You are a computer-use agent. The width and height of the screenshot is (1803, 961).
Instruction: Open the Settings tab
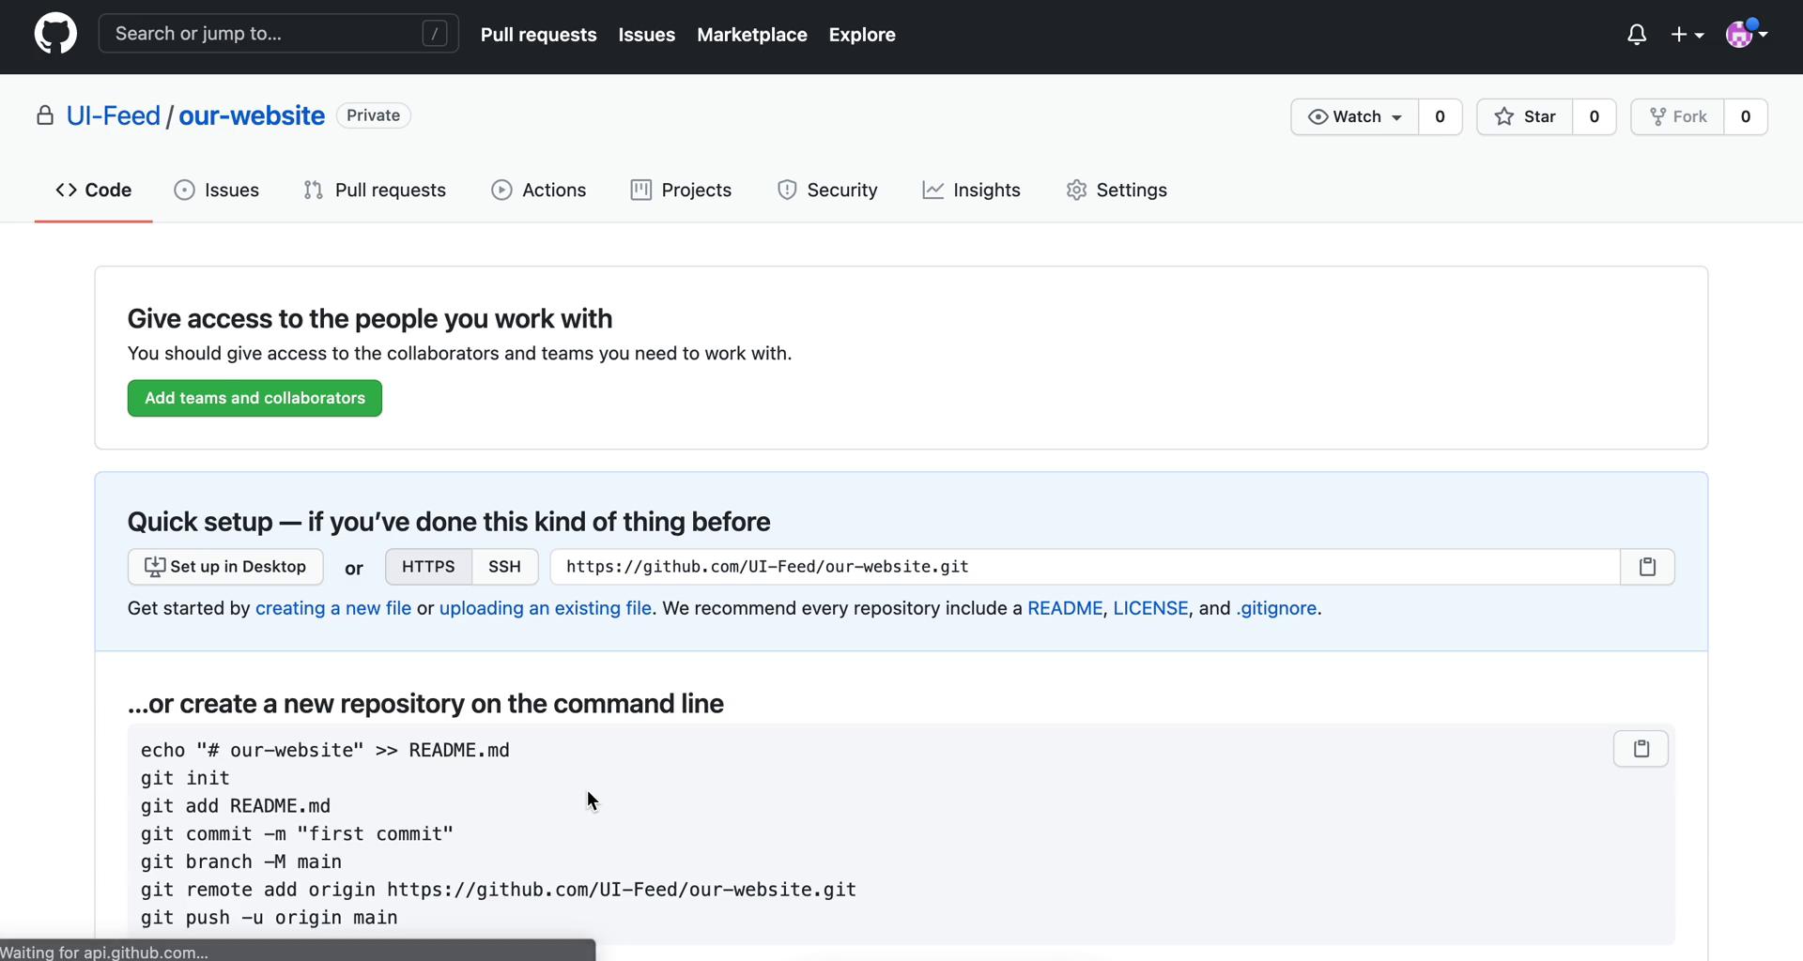click(1117, 190)
